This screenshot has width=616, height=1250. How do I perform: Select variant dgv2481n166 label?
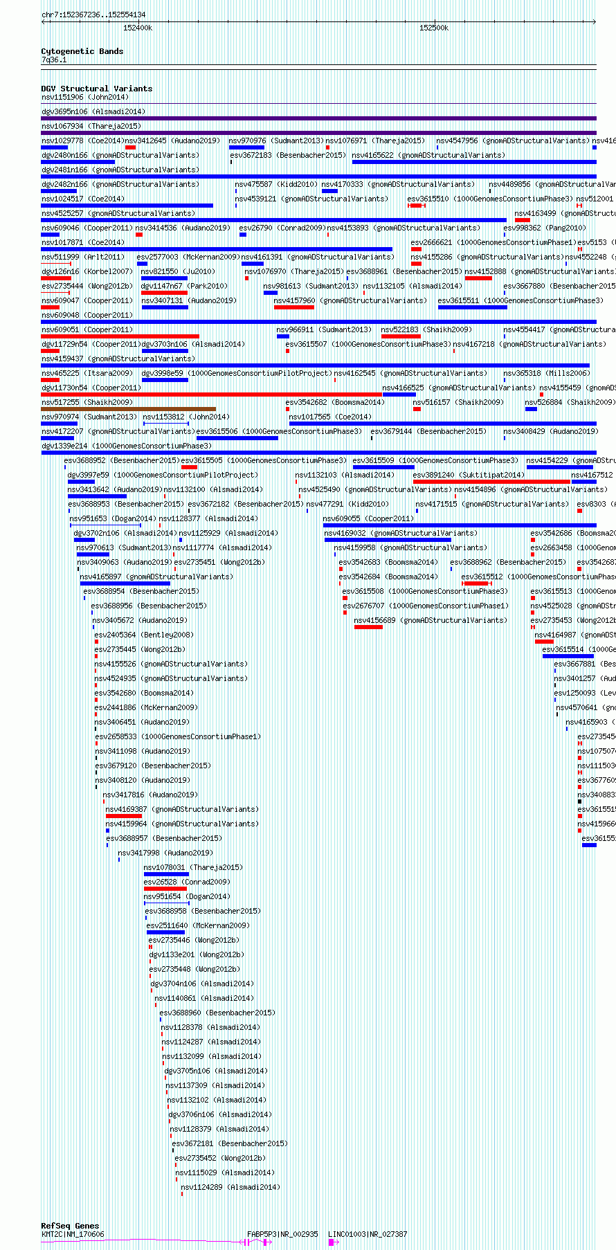[x=120, y=170]
